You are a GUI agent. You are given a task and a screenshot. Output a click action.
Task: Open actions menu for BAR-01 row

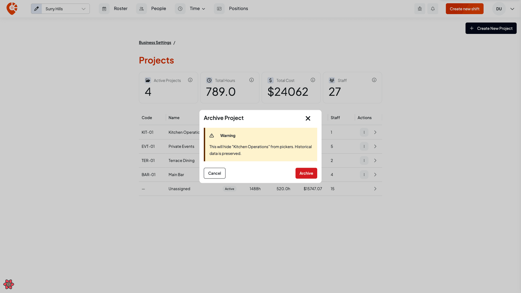pos(364,175)
